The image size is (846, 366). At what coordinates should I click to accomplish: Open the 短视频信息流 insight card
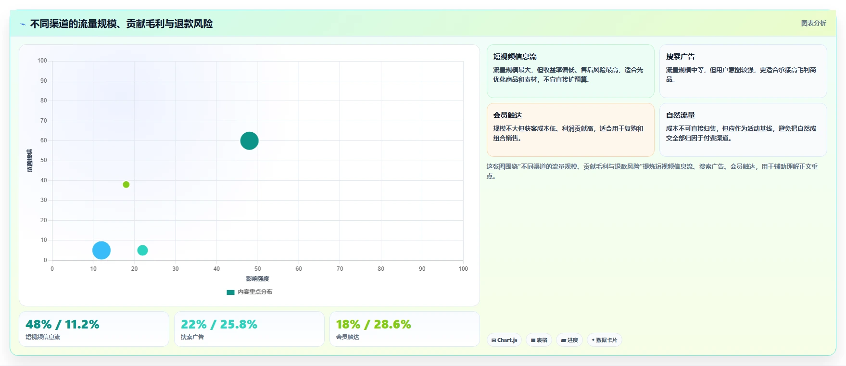(x=570, y=71)
